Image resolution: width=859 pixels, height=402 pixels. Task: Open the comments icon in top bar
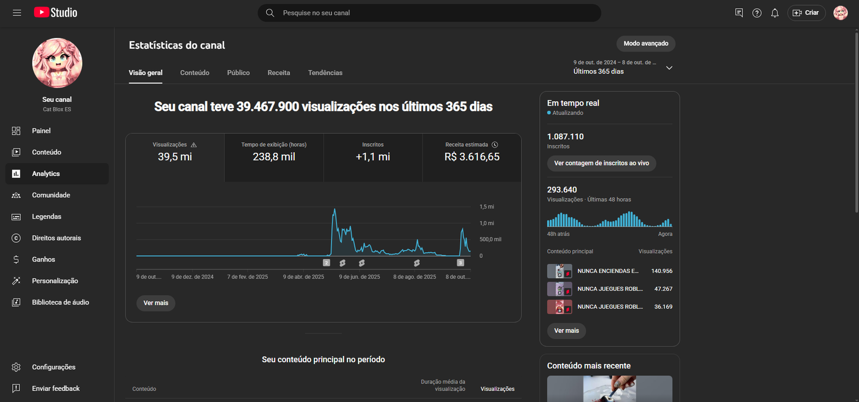click(739, 13)
